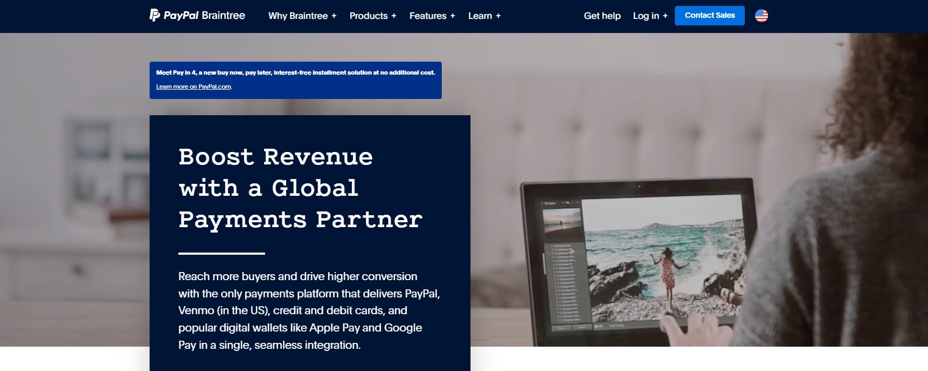The image size is (928, 371).
Task: Open the Get help link
Action: (602, 16)
